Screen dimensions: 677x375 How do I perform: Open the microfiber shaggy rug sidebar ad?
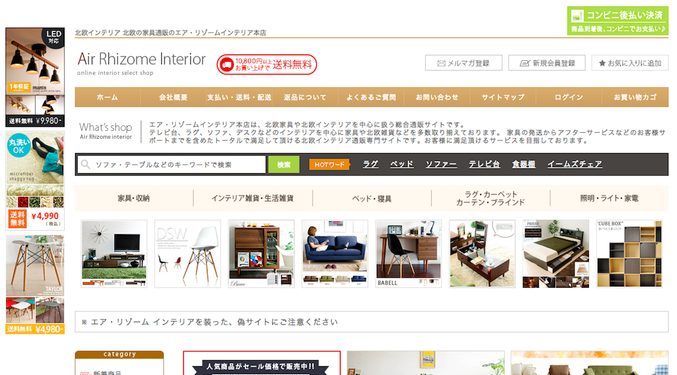click(x=35, y=181)
